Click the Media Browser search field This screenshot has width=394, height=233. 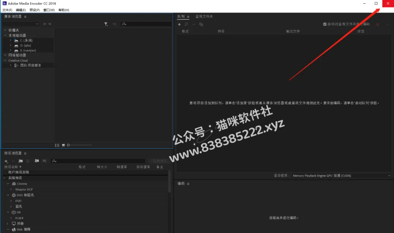click(x=146, y=24)
